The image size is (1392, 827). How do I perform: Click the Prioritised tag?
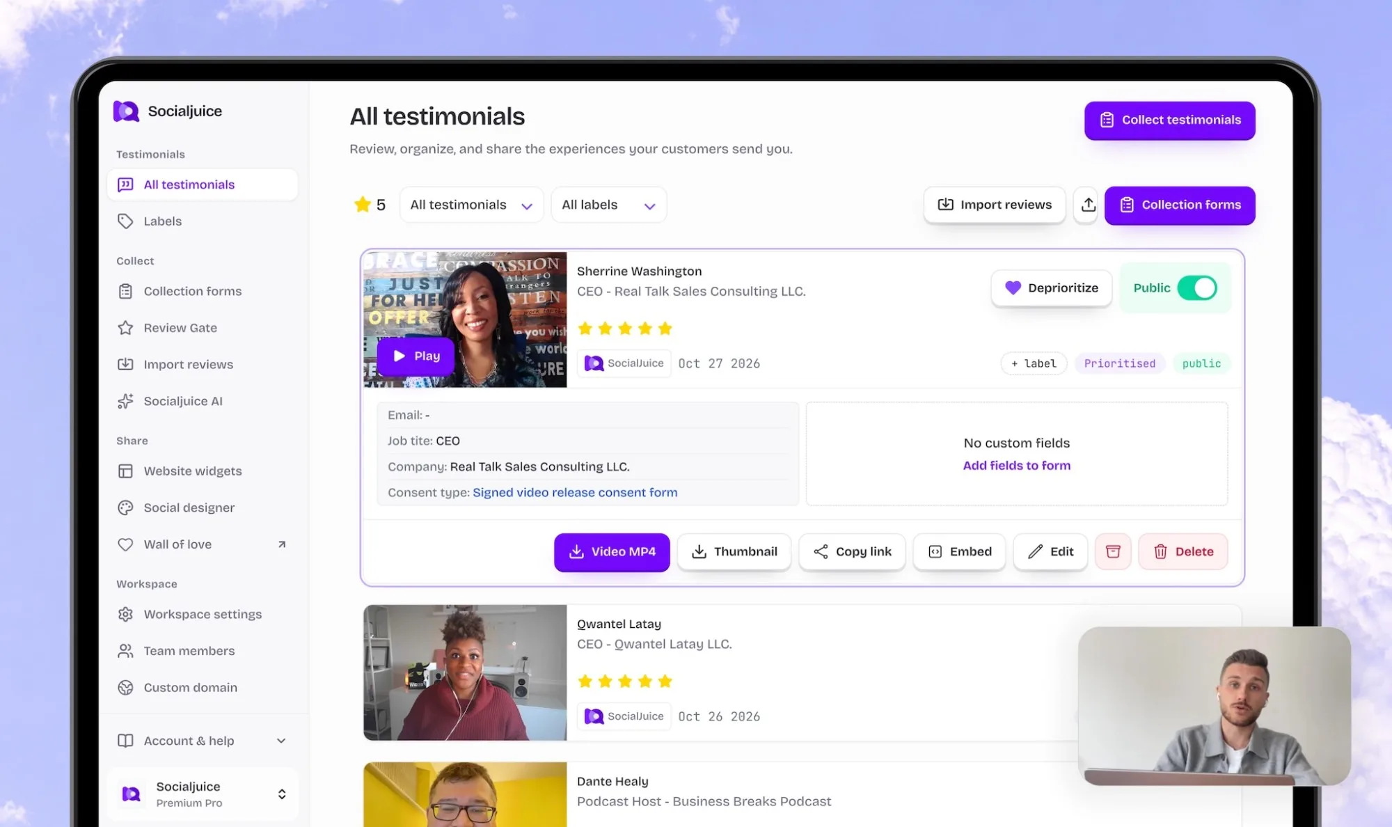1119,363
